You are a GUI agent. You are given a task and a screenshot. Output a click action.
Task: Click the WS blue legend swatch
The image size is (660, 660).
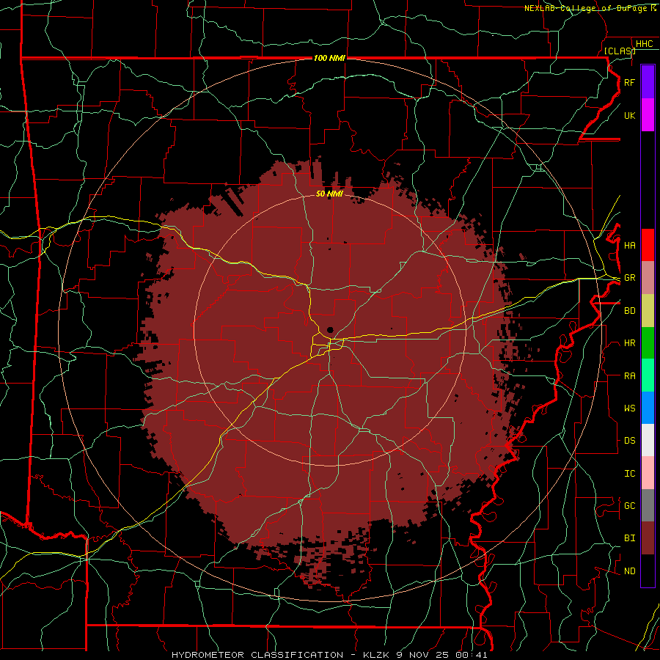[x=648, y=408]
